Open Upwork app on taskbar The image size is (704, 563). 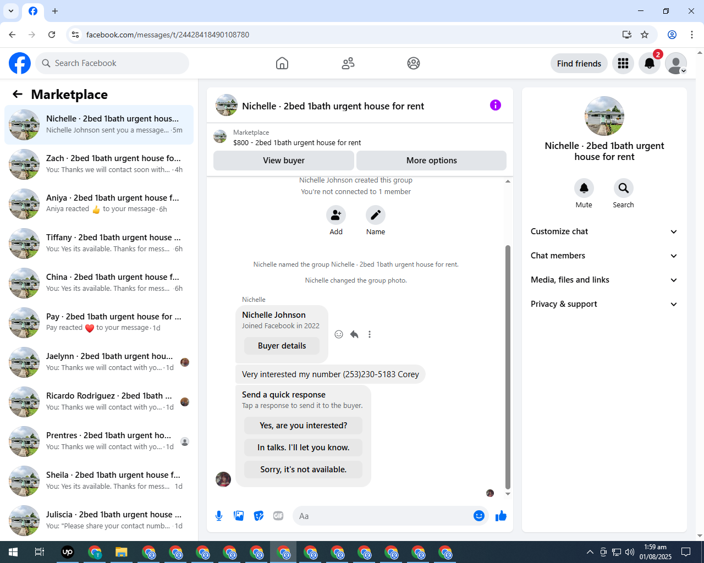pos(68,552)
